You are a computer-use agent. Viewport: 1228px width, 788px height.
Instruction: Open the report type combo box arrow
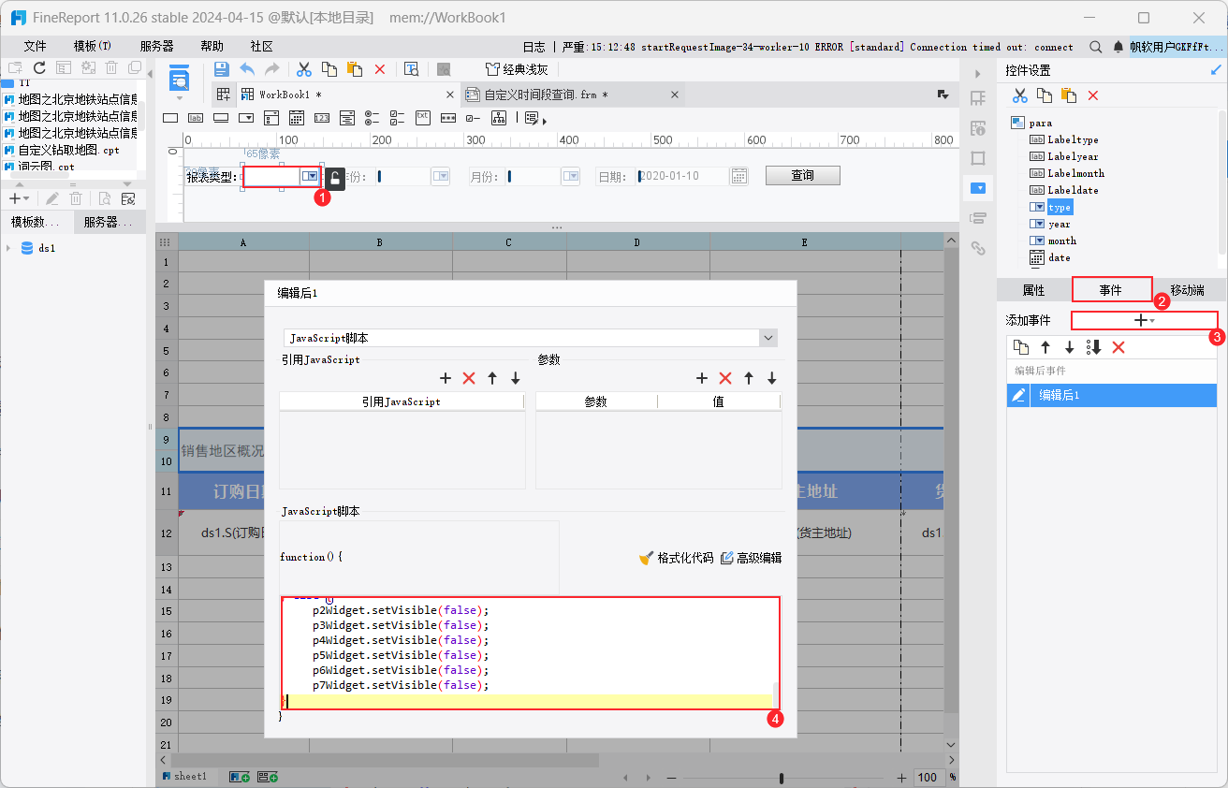[309, 176]
